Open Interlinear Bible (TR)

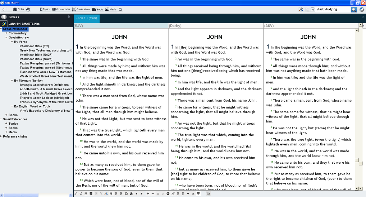[x=34, y=46]
